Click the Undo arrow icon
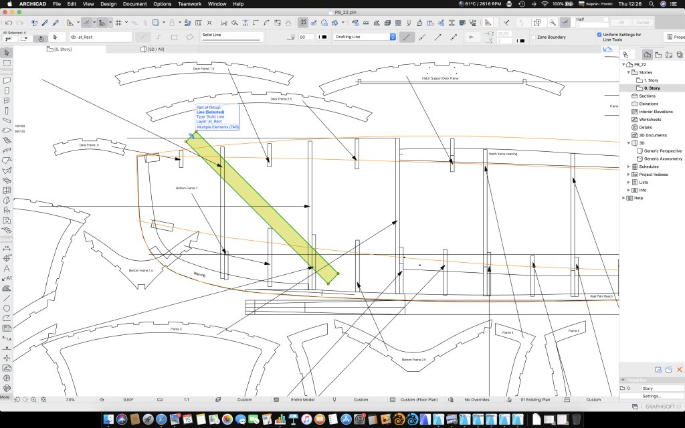Image resolution: width=685 pixels, height=428 pixels. [x=10, y=22]
